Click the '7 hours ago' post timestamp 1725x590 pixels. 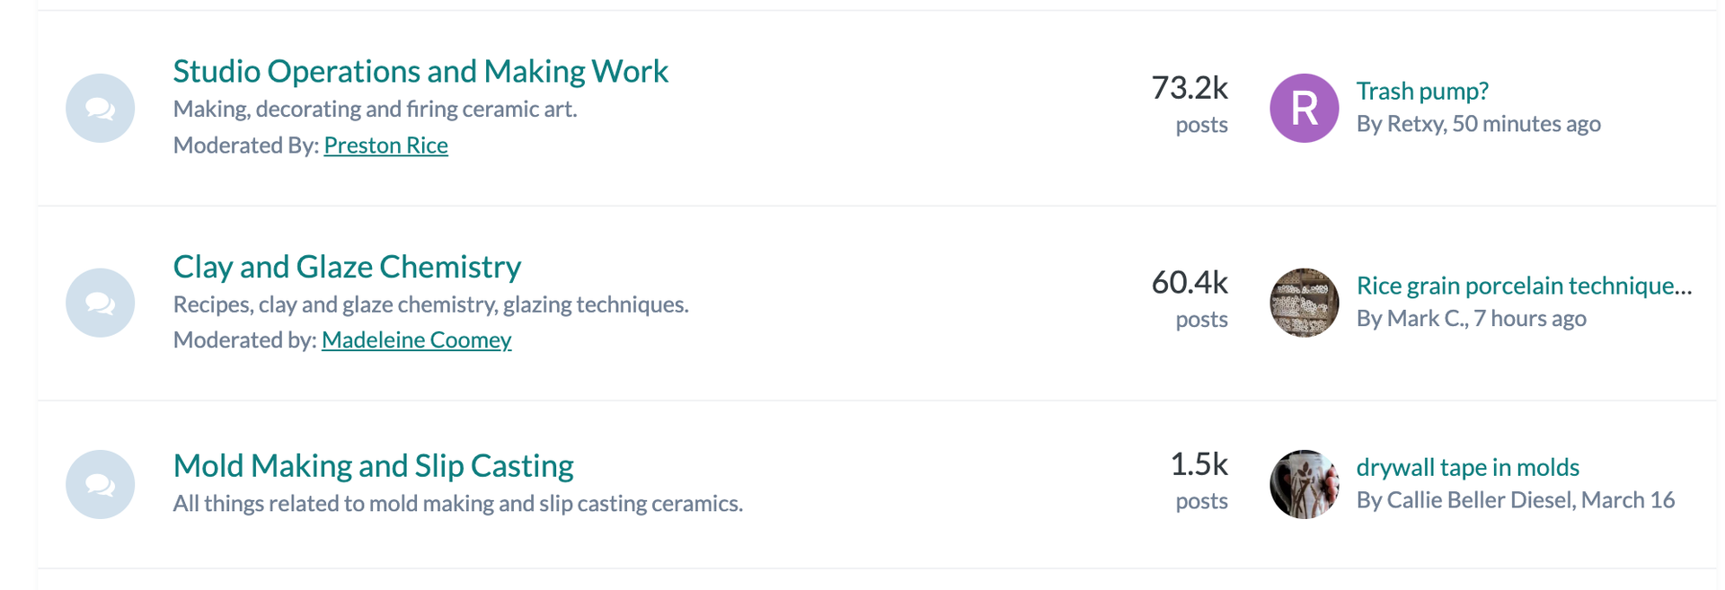1529,319
